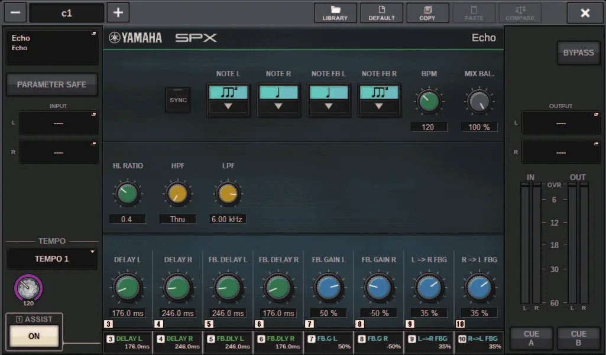This screenshot has width=606, height=355.
Task: Reset effect with Default button
Action: (381, 13)
